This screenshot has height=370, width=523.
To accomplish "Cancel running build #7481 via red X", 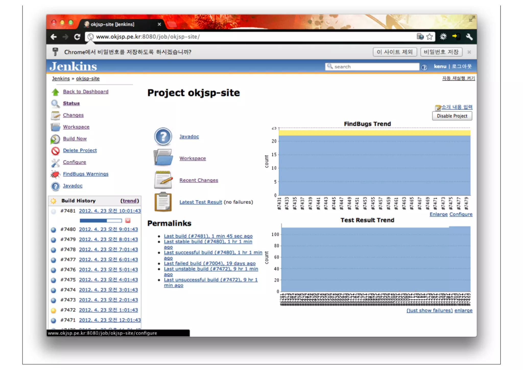I will pos(128,220).
